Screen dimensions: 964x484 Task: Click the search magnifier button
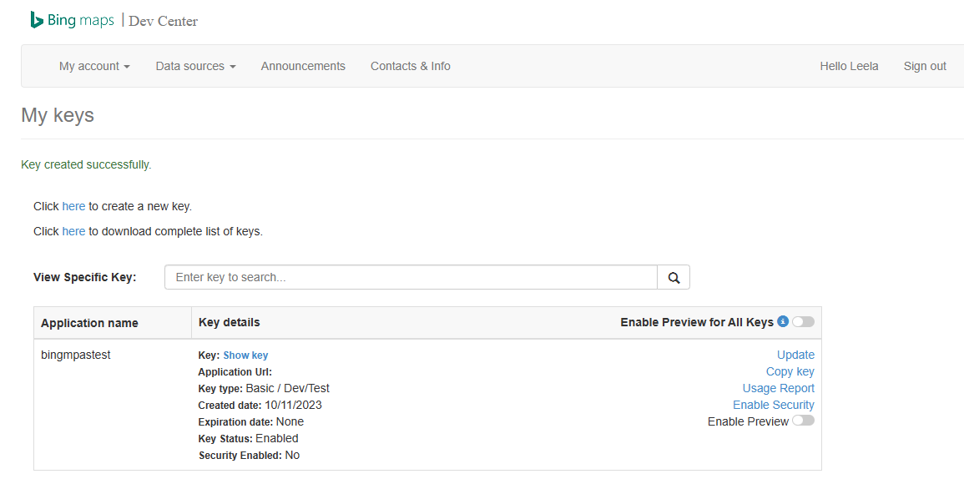[674, 277]
